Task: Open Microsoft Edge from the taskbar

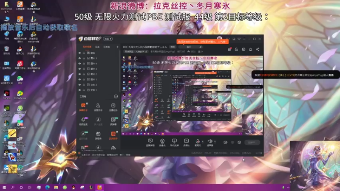Action: coord(47,187)
